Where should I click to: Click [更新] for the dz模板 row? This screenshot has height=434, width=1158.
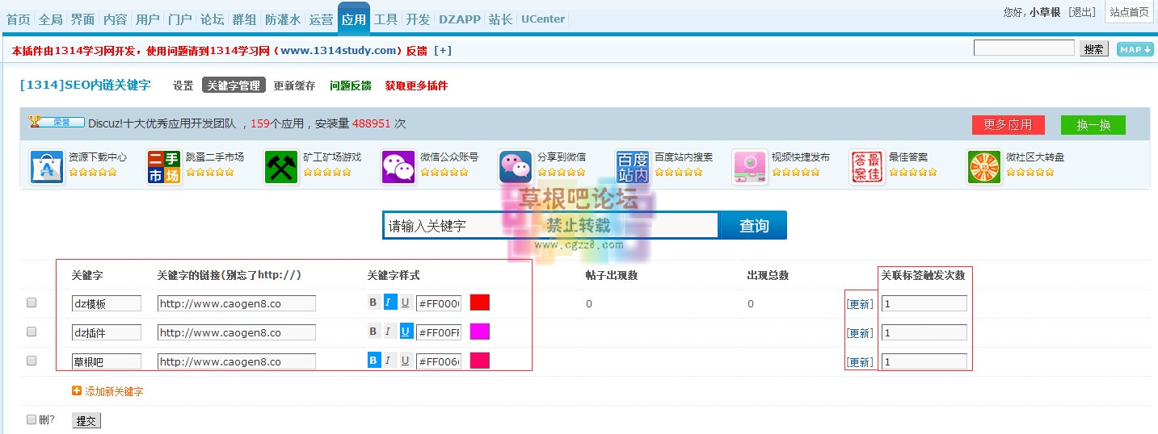[860, 304]
